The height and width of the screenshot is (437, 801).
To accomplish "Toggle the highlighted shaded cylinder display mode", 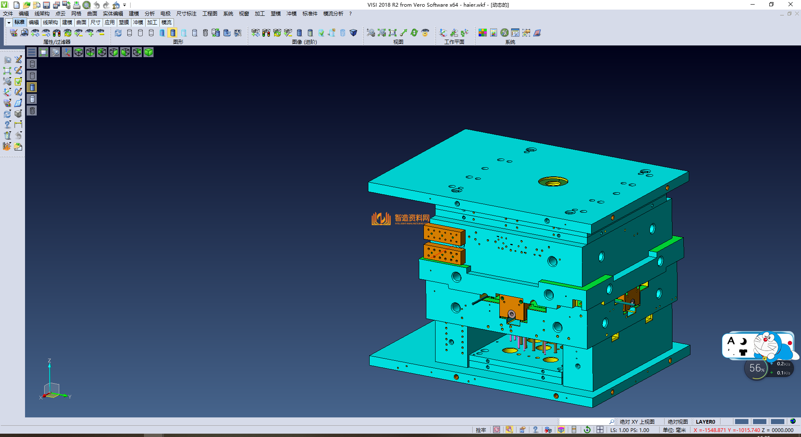I will pos(173,33).
